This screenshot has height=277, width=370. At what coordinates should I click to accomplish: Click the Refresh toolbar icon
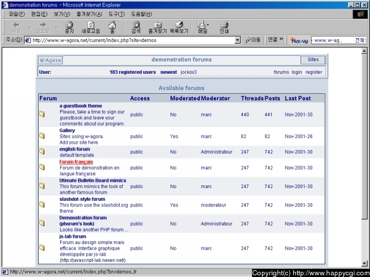91,25
